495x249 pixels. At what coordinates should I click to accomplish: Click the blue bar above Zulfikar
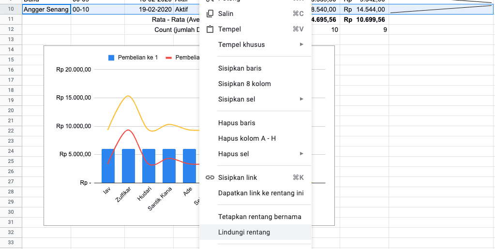[x=128, y=166]
